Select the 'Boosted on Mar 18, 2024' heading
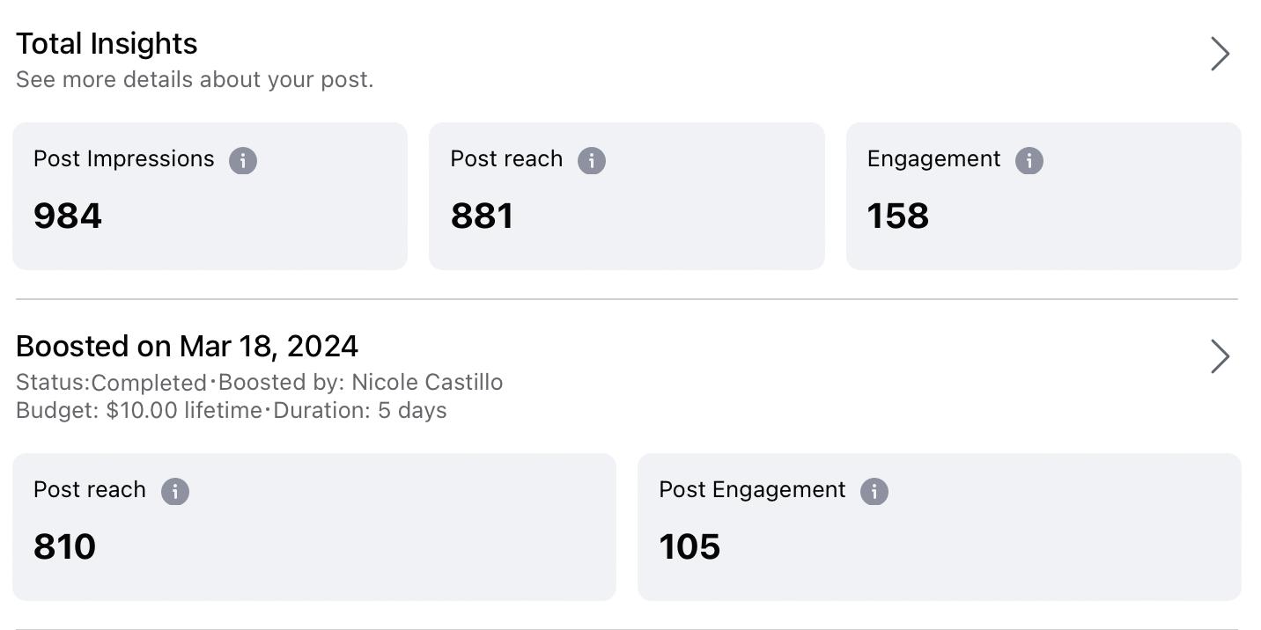 187,346
